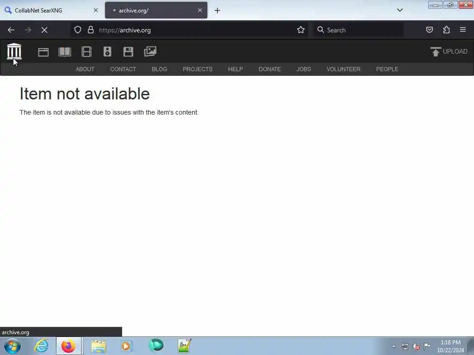Expand the list all tabs chevron
474x355 pixels.
click(399, 10)
